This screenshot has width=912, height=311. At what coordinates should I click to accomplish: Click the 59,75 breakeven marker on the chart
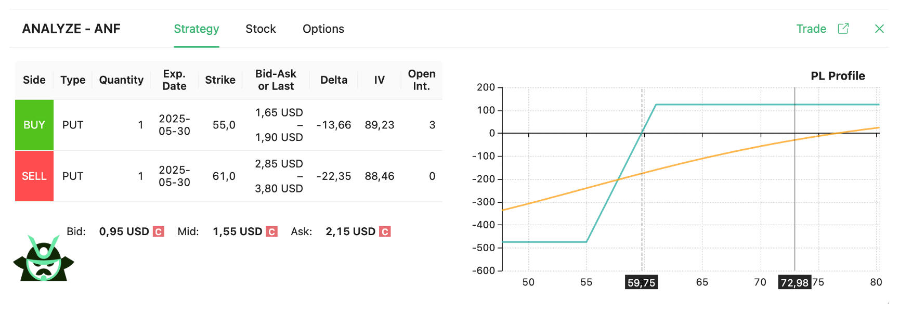click(641, 282)
